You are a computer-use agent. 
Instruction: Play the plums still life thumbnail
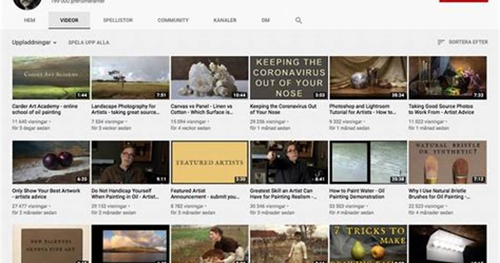(51, 162)
